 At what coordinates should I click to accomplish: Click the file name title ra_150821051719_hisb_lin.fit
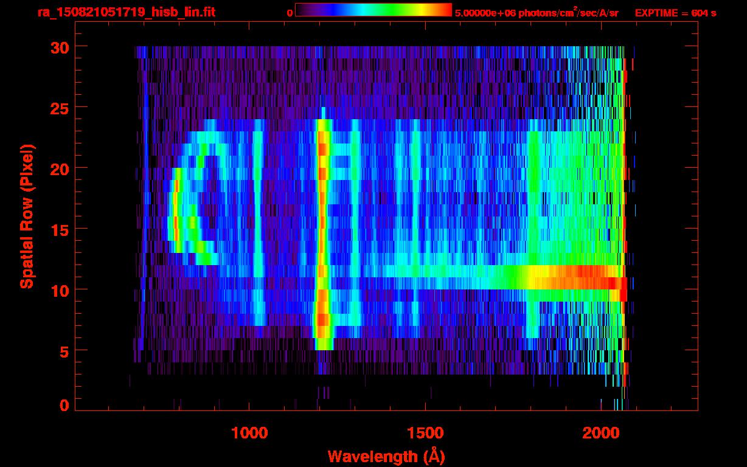coord(125,12)
